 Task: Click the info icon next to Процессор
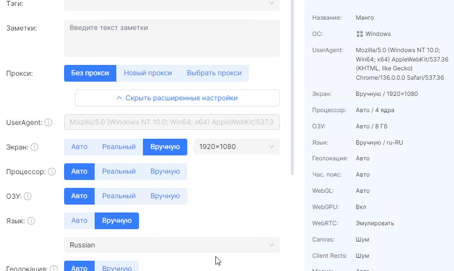point(52,172)
